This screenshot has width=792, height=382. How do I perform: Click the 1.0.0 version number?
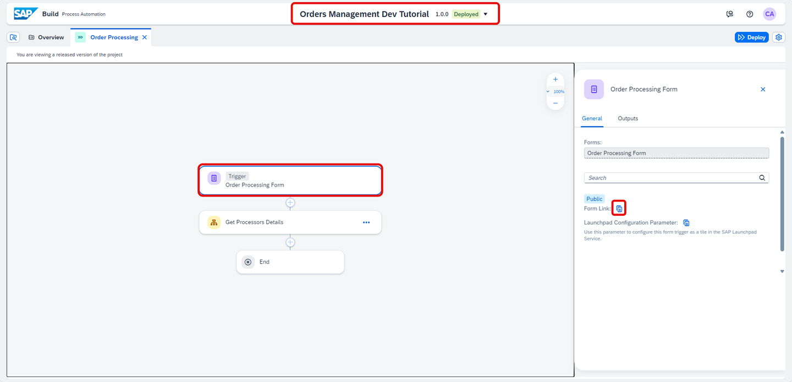coord(442,14)
